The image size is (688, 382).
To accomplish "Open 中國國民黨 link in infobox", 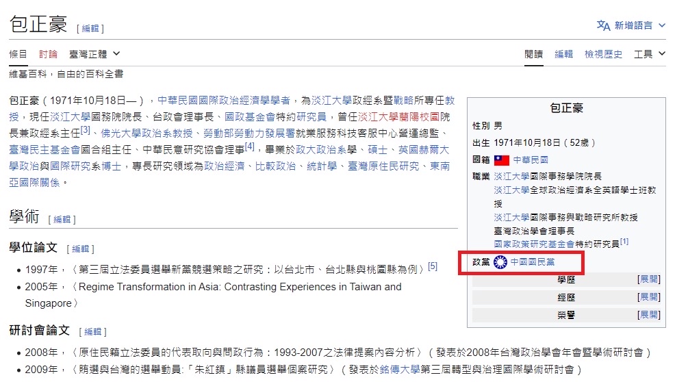I will click(x=533, y=262).
